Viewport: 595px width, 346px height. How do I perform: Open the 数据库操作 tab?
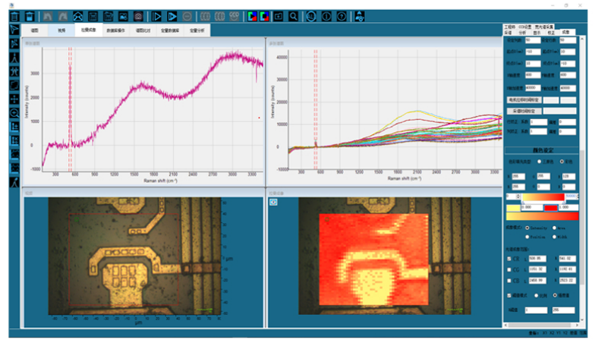pos(117,30)
